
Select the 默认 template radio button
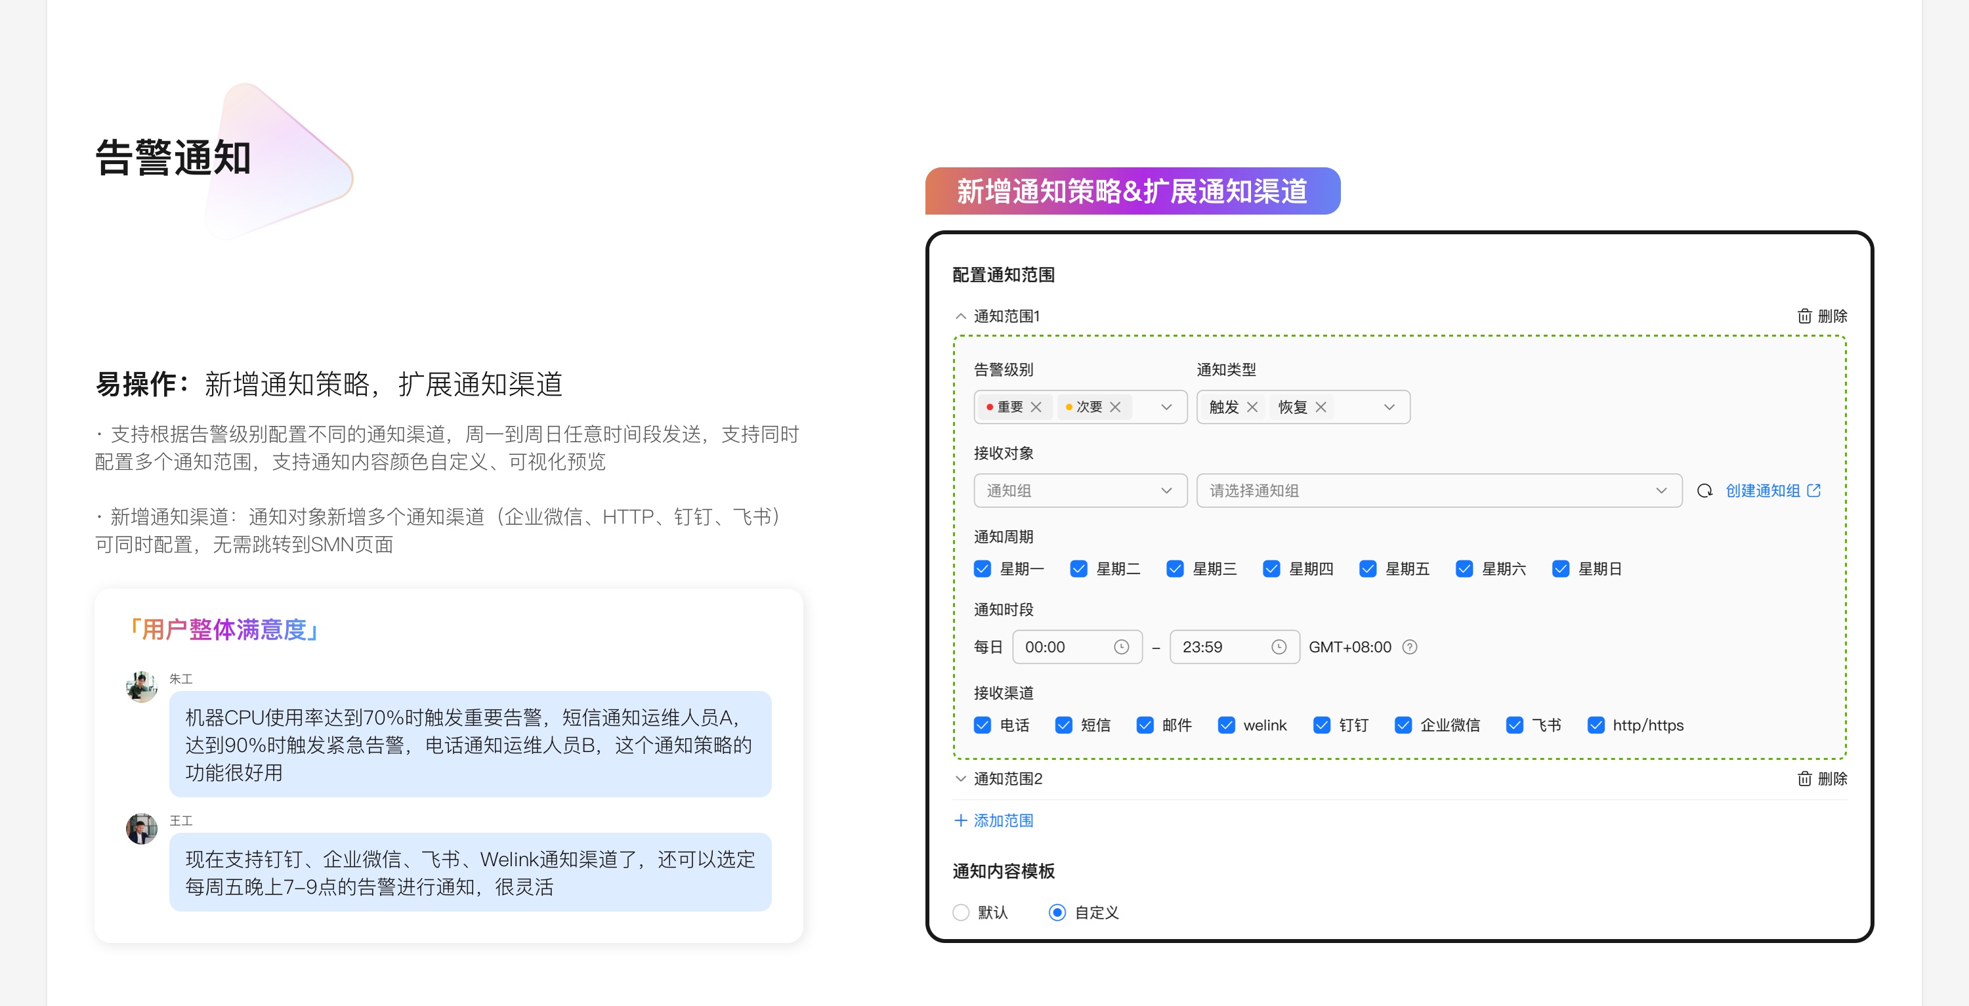(x=961, y=912)
